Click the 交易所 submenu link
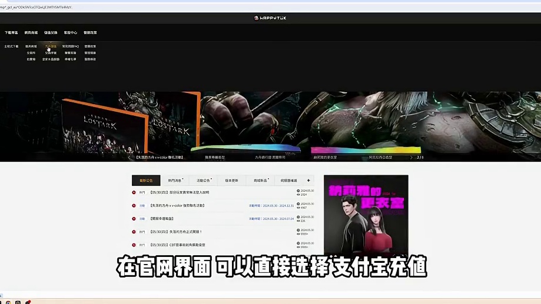Image resolution: width=541 pixels, height=304 pixels. pyautogui.click(x=31, y=53)
